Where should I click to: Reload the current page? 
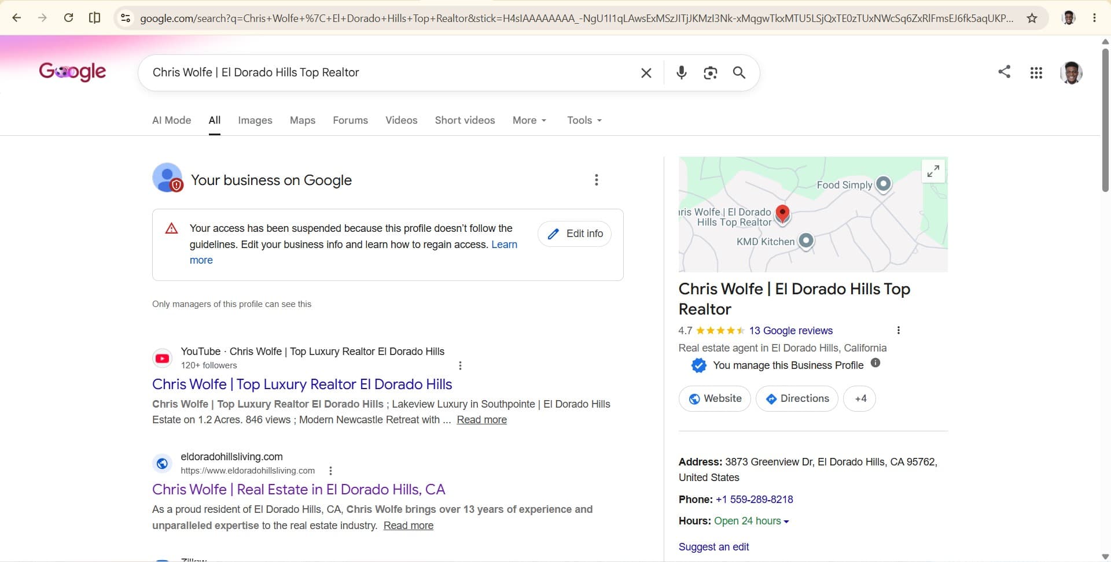68,18
